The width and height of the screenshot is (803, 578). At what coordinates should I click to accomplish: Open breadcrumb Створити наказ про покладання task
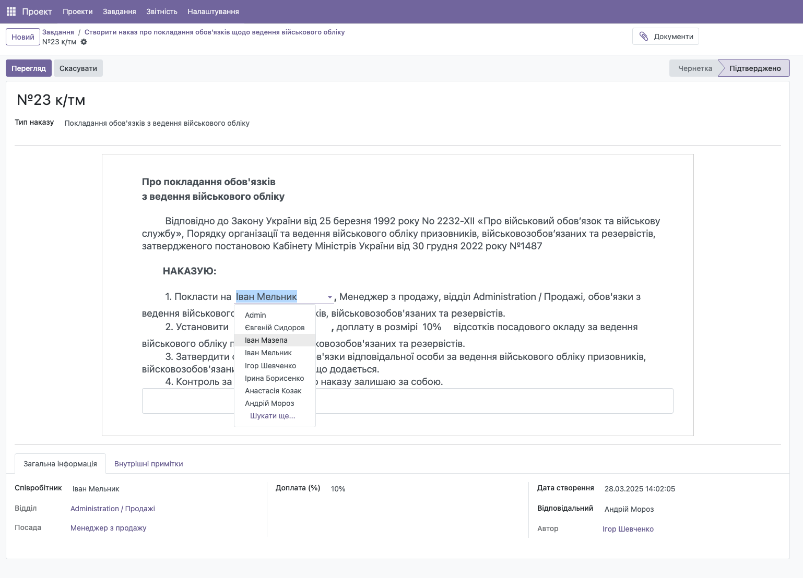coord(215,32)
